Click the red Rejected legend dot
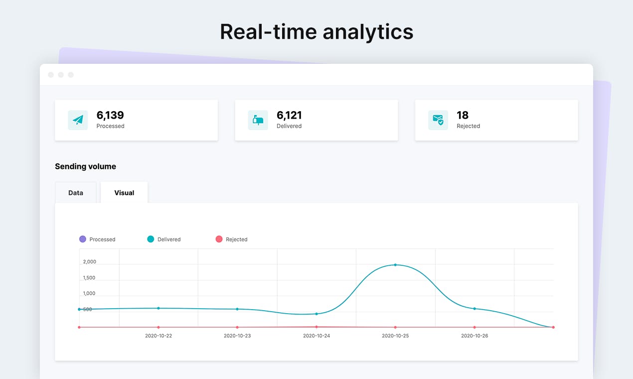The height and width of the screenshot is (379, 633). click(x=219, y=239)
